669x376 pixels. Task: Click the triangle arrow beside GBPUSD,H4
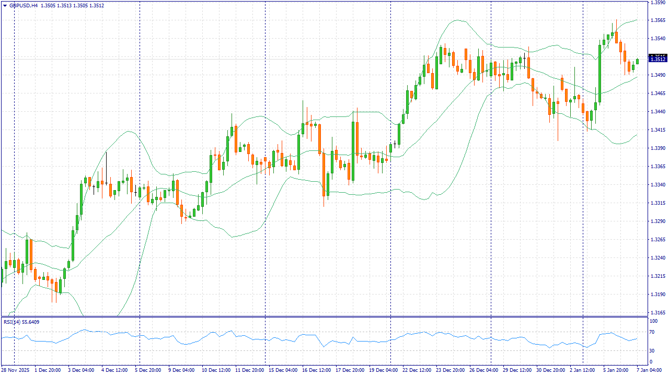coord(5,6)
